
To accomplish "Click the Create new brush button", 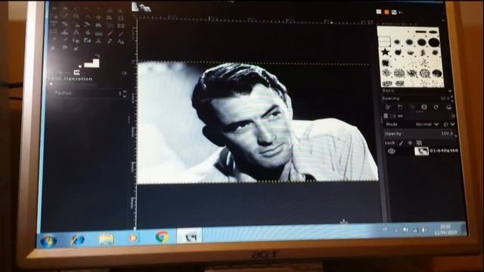I will (x=400, y=107).
